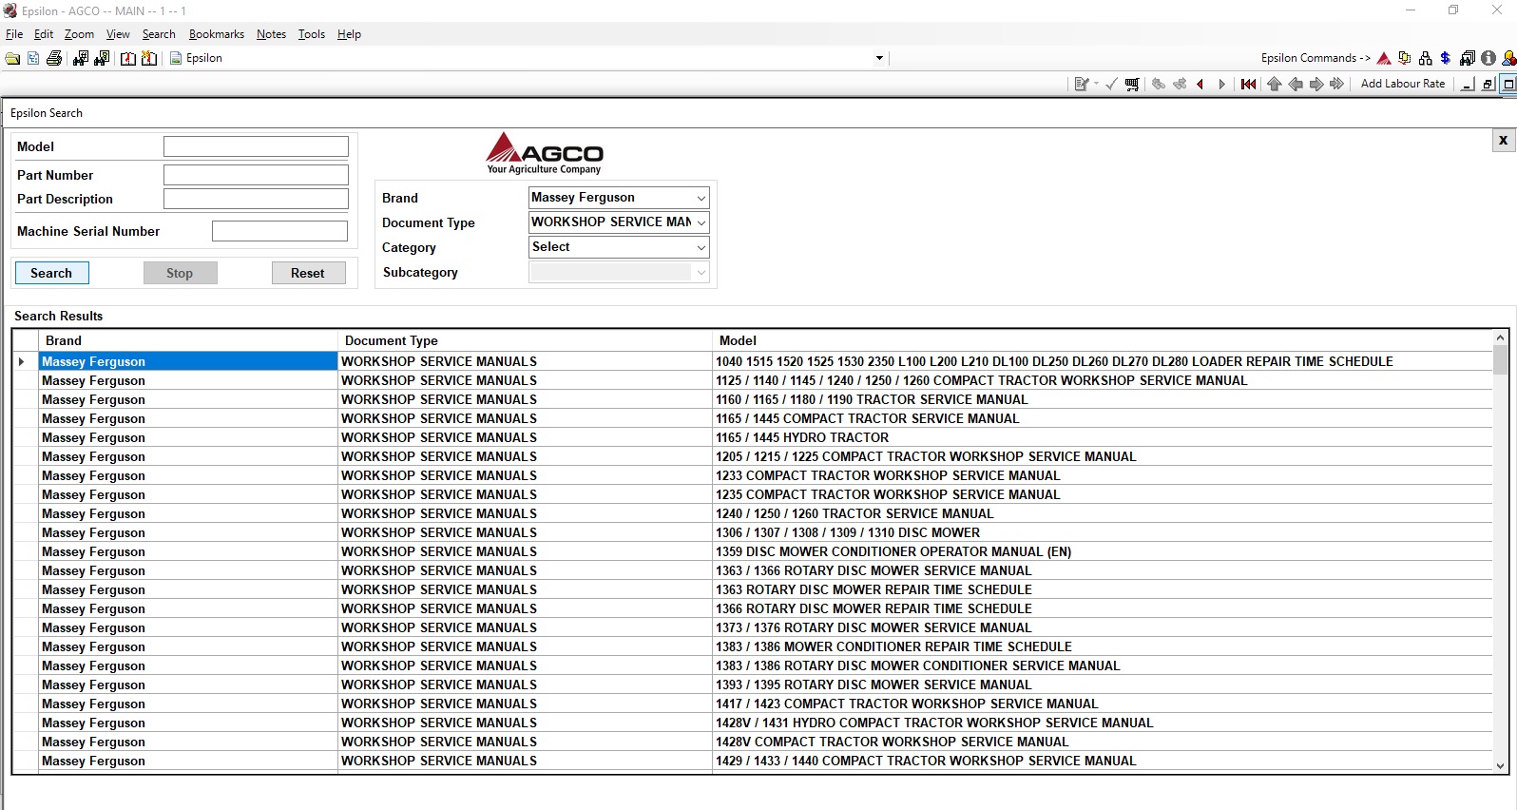Click the results scrollbar down arrow
Screen dimensions: 1517x810
(x=1500, y=765)
